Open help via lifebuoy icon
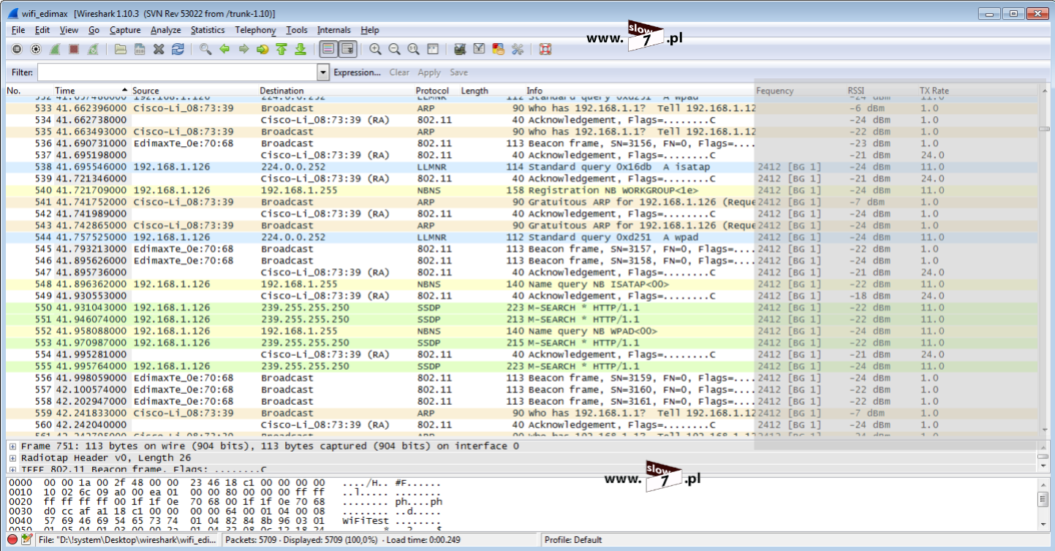The image size is (1055, 551). pos(545,49)
